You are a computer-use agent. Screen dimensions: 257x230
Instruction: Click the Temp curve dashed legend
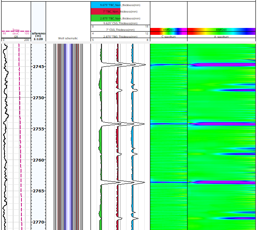(16, 30)
